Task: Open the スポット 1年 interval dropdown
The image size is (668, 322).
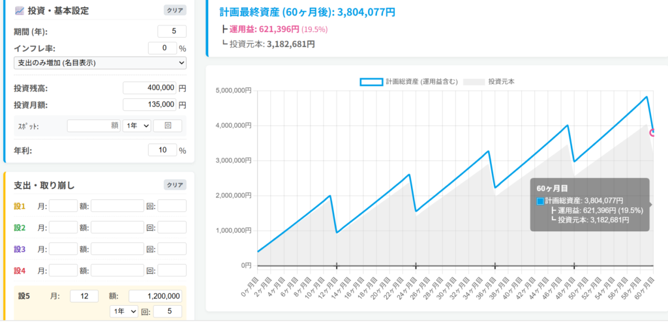Action: click(x=137, y=126)
